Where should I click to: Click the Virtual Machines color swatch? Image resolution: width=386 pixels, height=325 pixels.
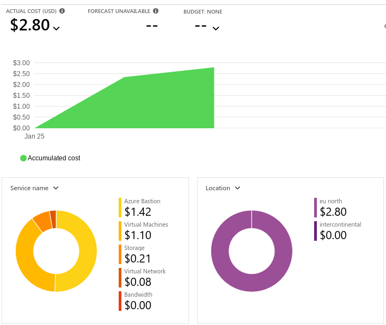click(120, 231)
